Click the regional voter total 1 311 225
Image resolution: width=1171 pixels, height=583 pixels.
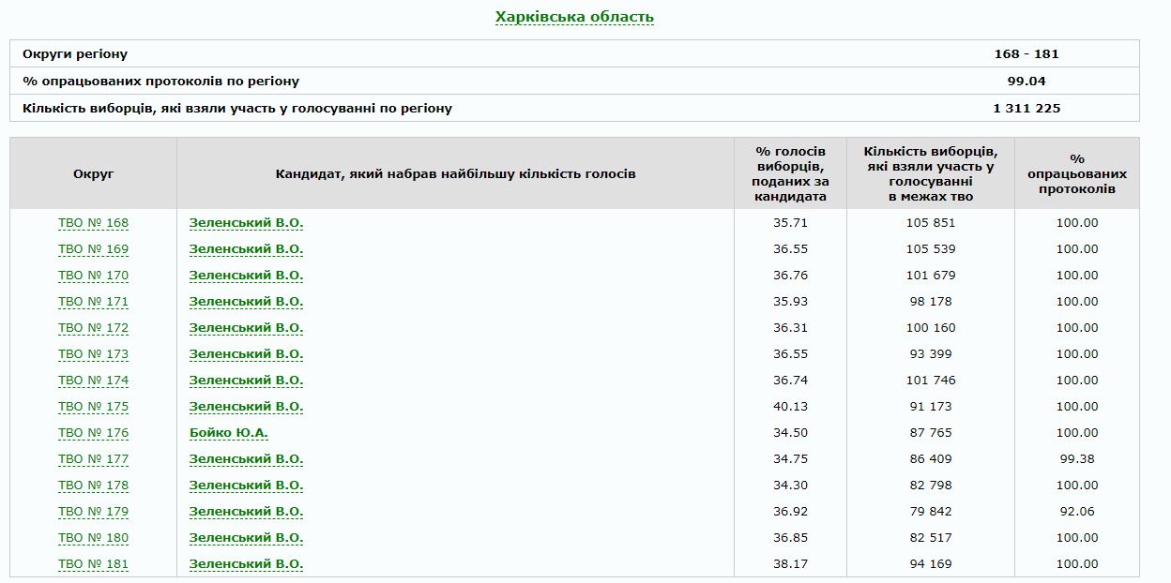tap(1026, 108)
